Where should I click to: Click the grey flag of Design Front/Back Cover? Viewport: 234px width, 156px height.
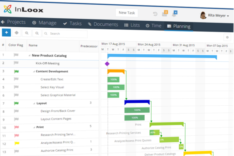point(16,111)
